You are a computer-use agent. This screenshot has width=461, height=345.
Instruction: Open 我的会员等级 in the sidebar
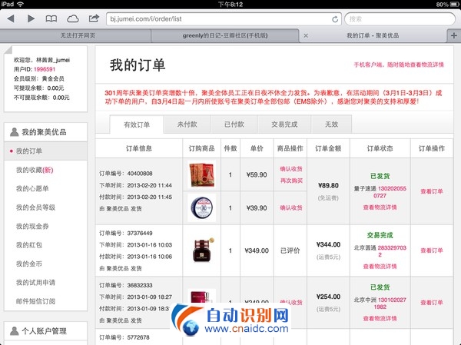(x=35, y=207)
